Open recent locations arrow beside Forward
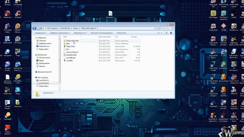244x137 pixels. click(41, 28)
